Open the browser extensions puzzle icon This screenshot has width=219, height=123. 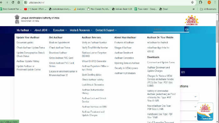(201, 2)
